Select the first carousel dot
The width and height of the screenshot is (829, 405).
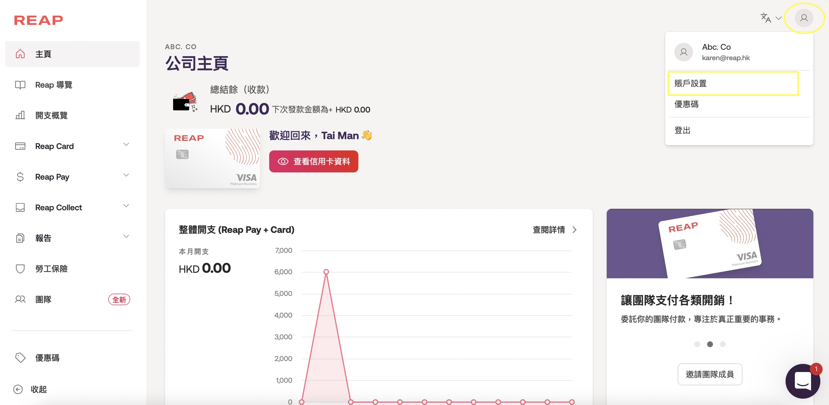[x=697, y=344]
